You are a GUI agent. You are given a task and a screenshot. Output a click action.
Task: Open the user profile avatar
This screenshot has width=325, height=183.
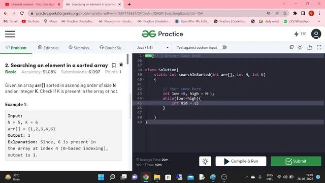coord(316,34)
